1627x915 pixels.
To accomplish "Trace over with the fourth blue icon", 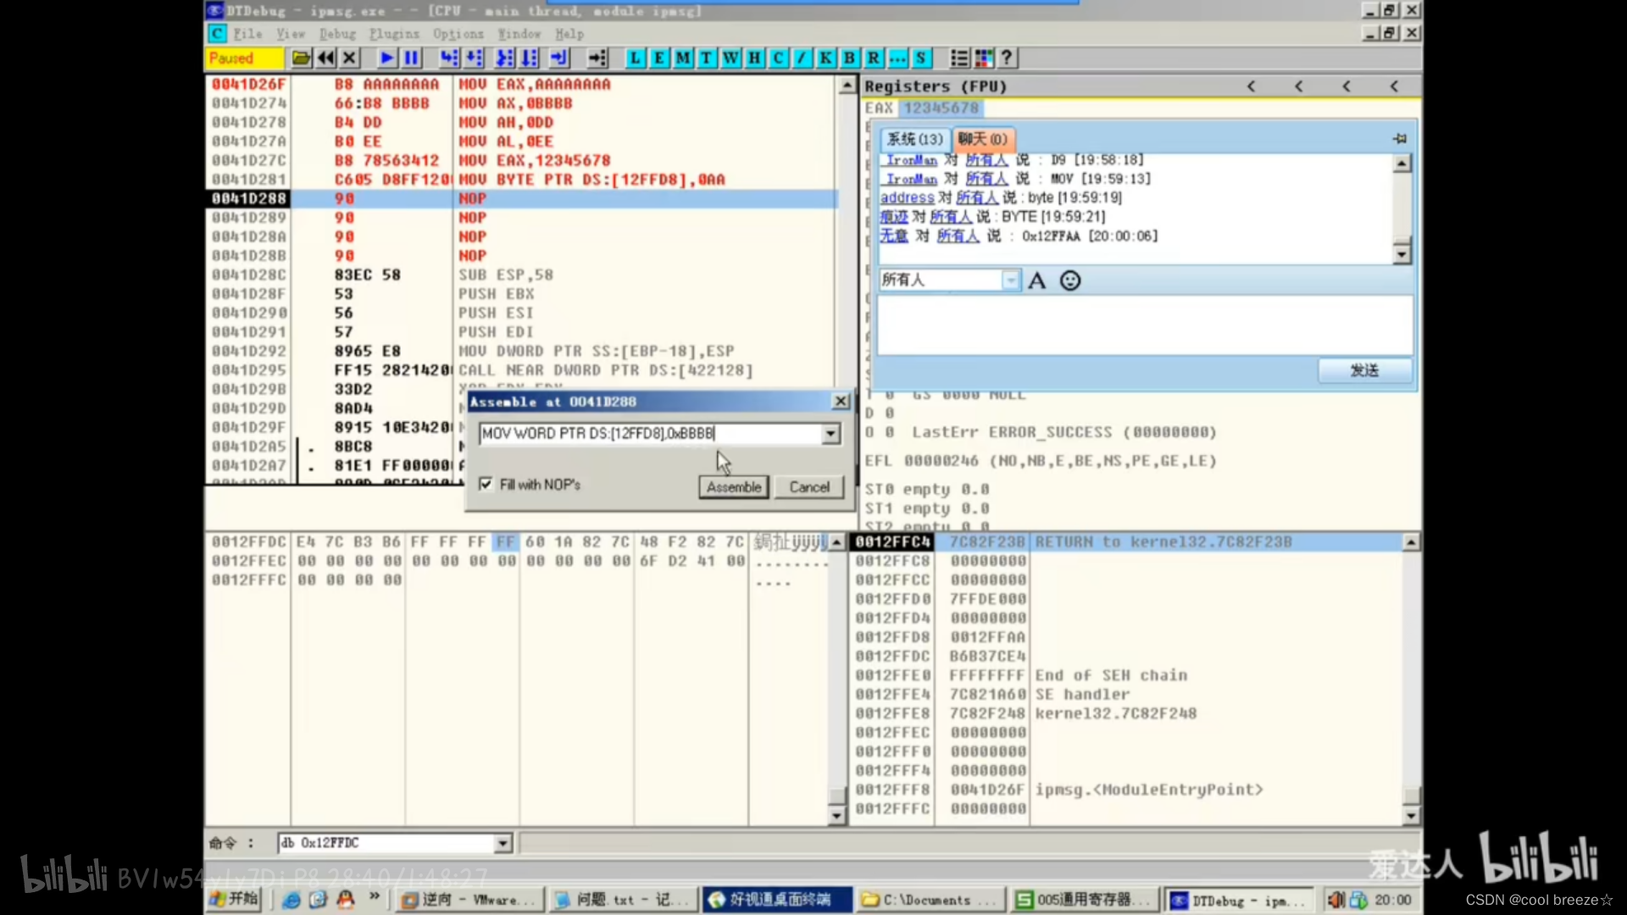I will [530, 58].
